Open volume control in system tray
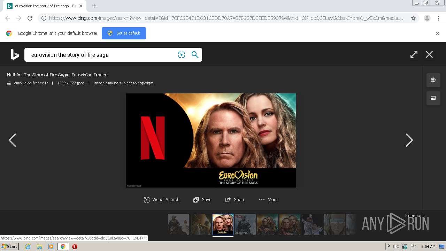The width and height of the screenshot is (446, 251). pyautogui.click(x=396, y=246)
